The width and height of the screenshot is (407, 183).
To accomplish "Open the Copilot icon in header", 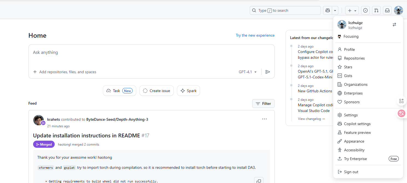I will 327,11.
